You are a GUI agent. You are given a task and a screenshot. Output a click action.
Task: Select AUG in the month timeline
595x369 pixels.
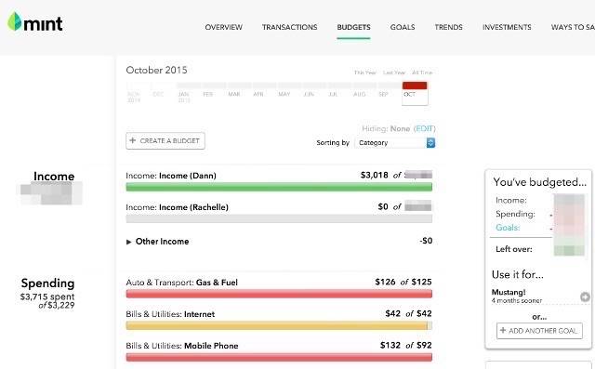click(x=360, y=94)
